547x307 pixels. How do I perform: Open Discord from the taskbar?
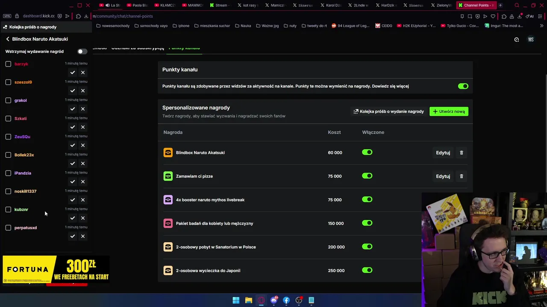(274, 300)
